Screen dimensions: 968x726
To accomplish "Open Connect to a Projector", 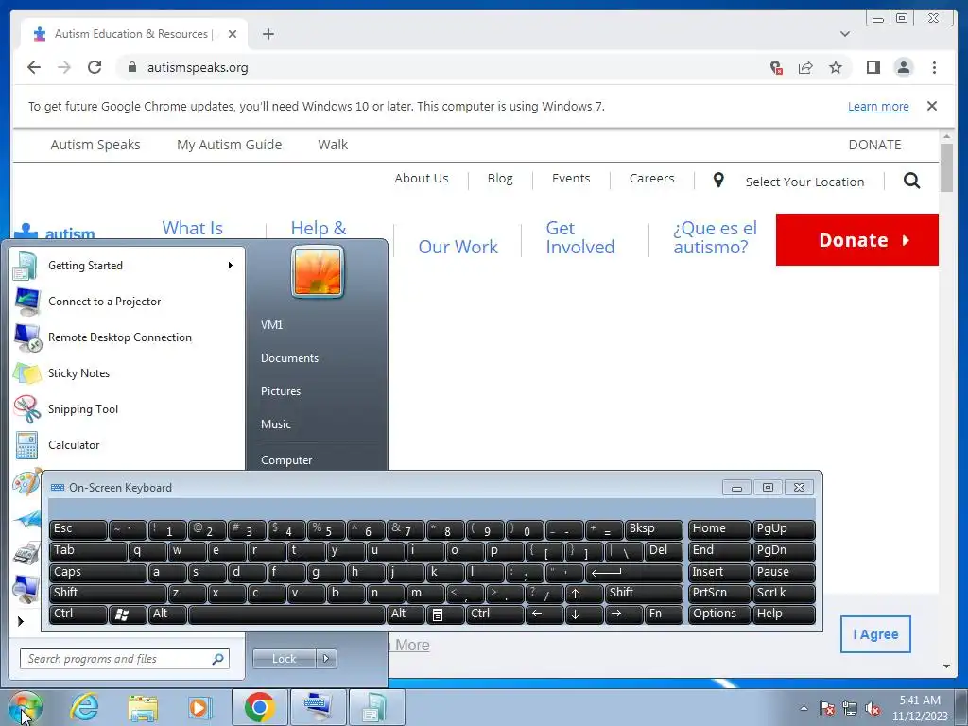I will click(128, 302).
